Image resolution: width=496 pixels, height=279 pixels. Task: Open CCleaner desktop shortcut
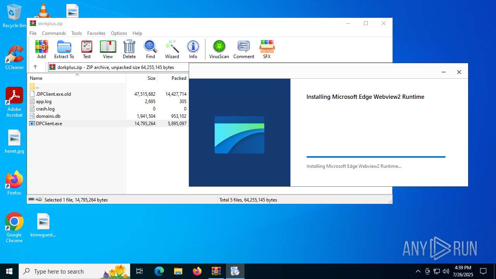click(14, 58)
